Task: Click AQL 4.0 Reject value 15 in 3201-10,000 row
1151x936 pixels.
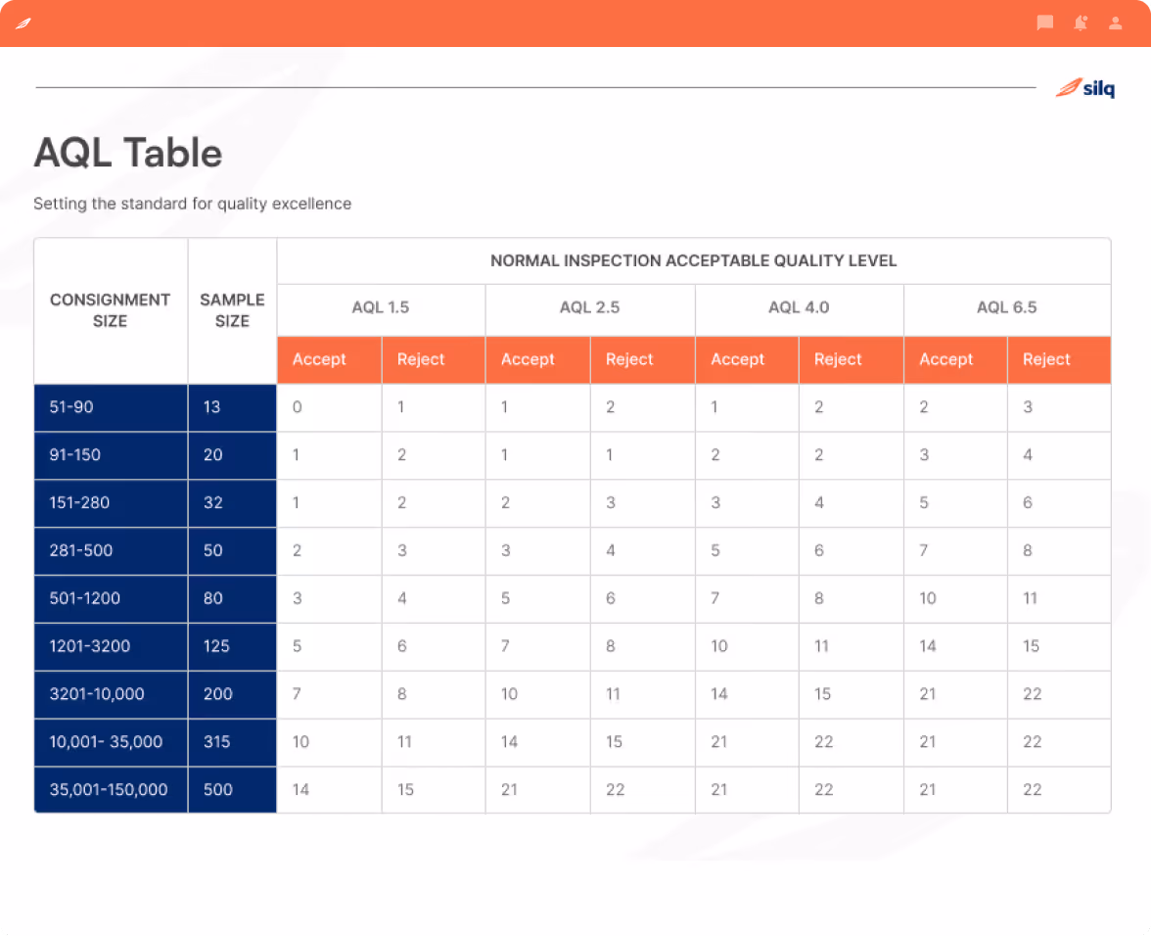Action: click(x=851, y=694)
